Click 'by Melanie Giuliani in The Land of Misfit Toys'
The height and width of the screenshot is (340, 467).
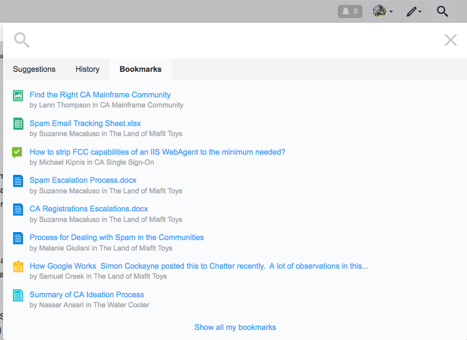[x=101, y=248]
